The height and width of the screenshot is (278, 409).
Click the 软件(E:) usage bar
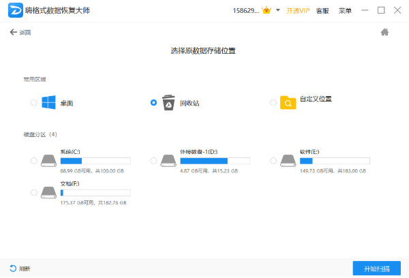coord(335,161)
